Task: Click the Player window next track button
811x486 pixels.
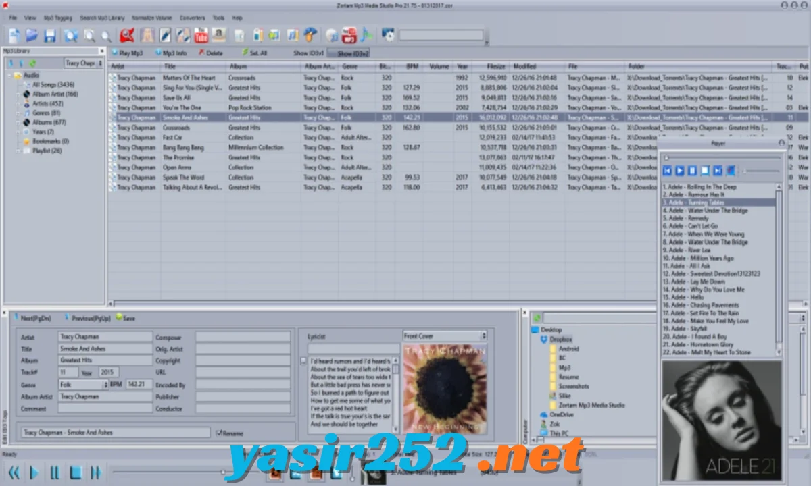Action: point(718,171)
